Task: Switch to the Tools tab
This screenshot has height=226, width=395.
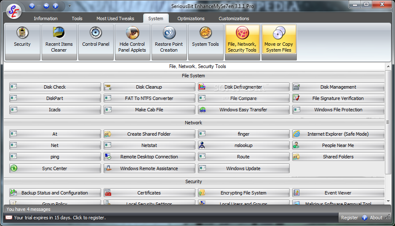Action: pyautogui.click(x=77, y=18)
